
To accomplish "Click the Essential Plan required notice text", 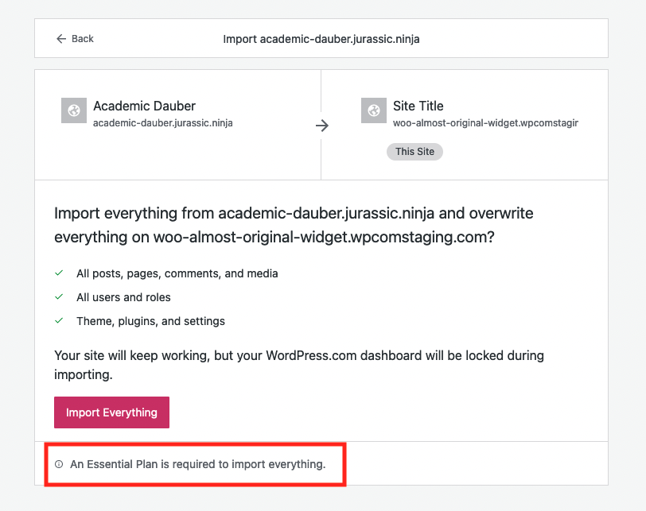I will tap(197, 464).
